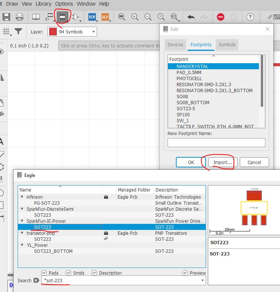280x292 pixels.
Task: Click the command line input field
Action: [x=109, y=46]
